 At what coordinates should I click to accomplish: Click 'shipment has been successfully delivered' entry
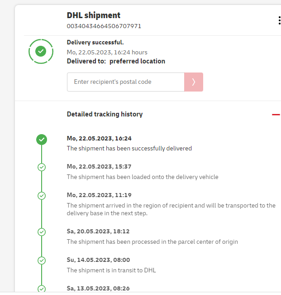click(129, 148)
